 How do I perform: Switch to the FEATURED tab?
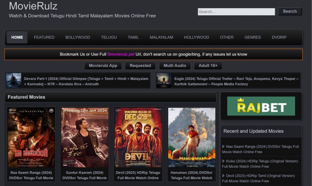(x=44, y=37)
